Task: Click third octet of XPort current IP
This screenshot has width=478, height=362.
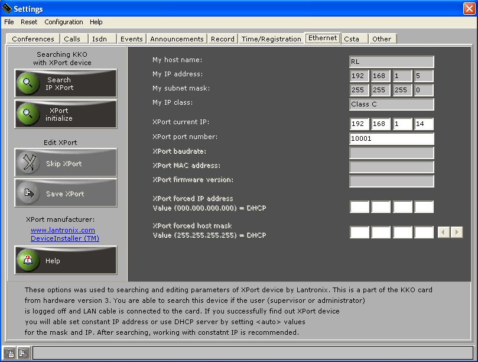Action: pos(402,124)
